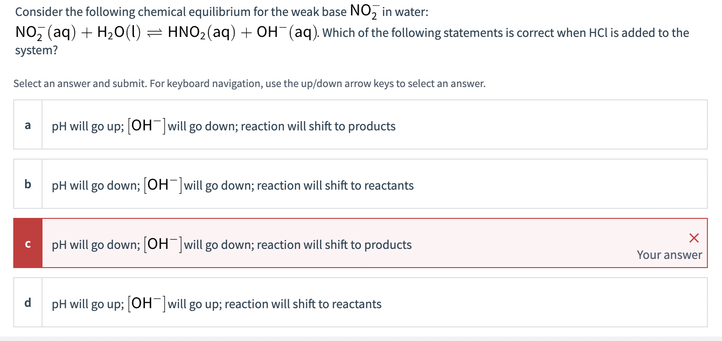Click the answer row stating pH will go up
722x341 pixels.
click(x=223, y=125)
